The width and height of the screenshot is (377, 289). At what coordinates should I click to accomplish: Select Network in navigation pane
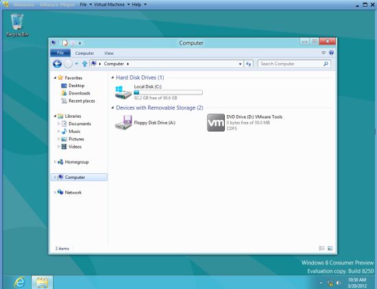coord(73,192)
